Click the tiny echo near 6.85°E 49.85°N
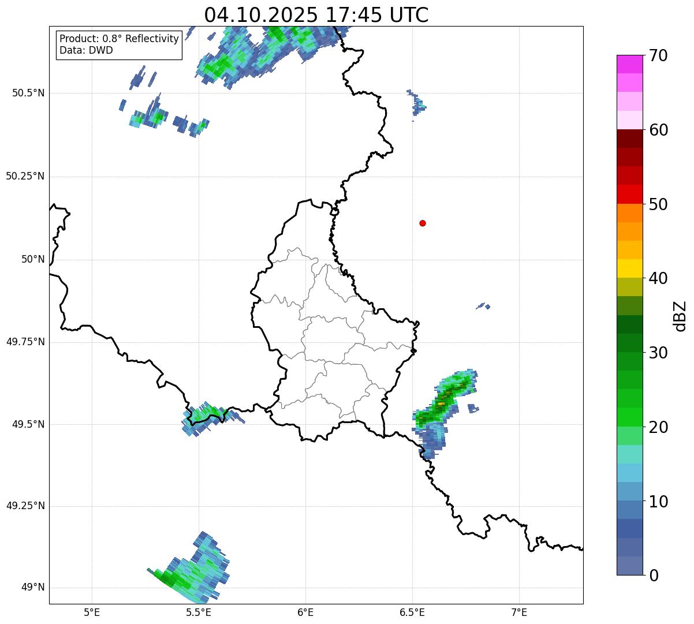Screen dimensions: 694x624 (x=483, y=306)
